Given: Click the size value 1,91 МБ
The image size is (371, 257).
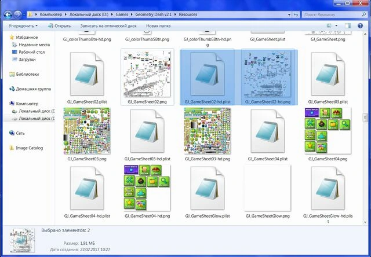Looking at the screenshot, I should tap(88, 243).
